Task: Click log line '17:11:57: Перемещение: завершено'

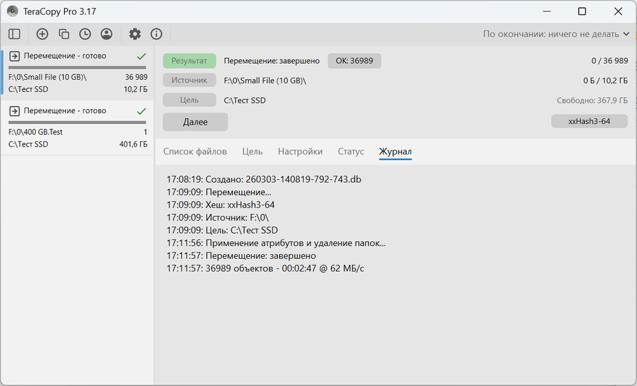Action: (241, 255)
